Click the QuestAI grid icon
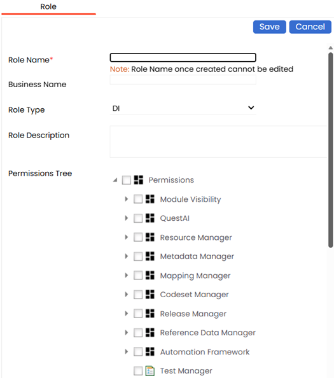The height and width of the screenshot is (378, 334). coord(150,218)
